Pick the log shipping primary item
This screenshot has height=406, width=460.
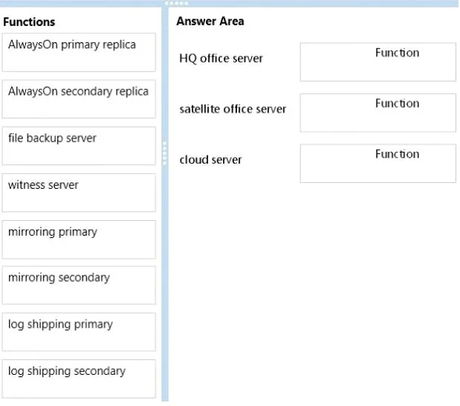click(x=79, y=332)
